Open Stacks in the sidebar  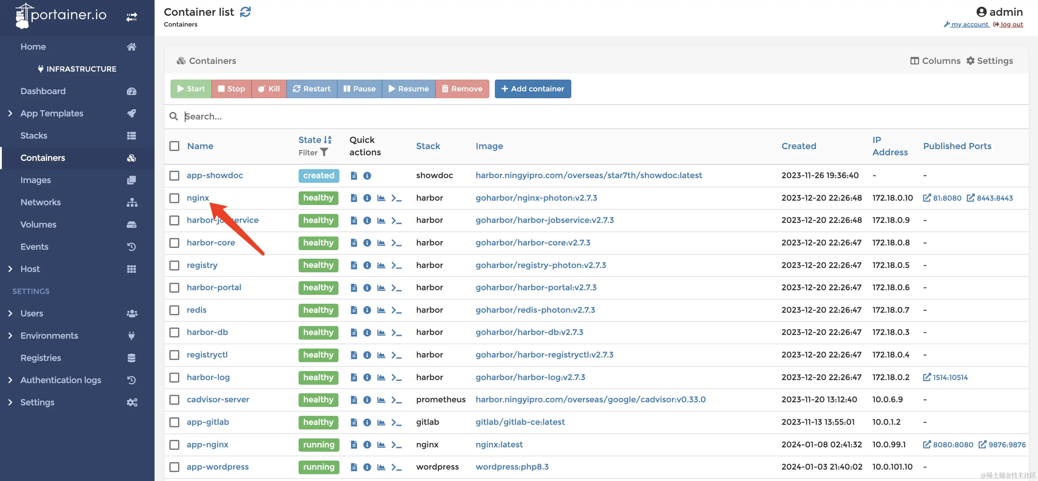pos(77,136)
